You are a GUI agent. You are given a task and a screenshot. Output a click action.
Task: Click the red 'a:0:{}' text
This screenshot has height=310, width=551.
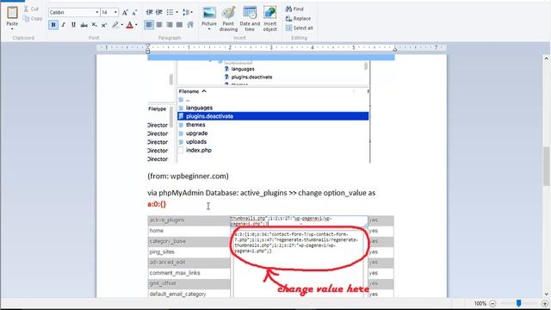click(x=157, y=204)
